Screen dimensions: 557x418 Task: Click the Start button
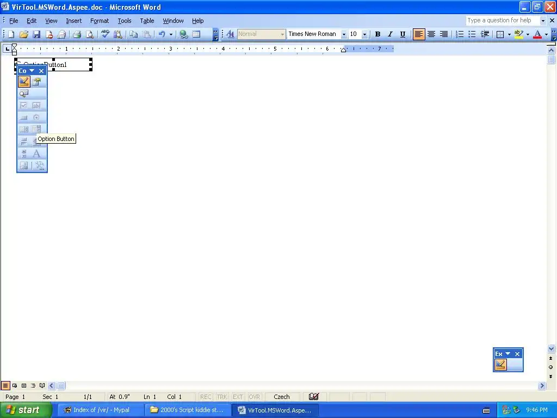tap(26, 410)
